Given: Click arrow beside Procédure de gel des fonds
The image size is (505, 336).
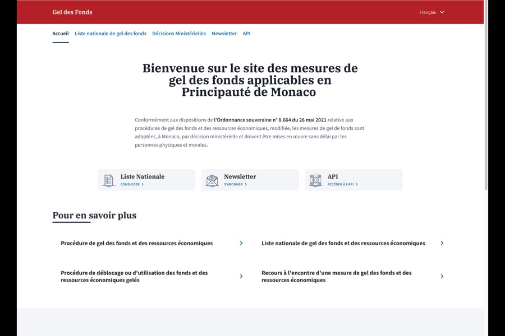Looking at the screenshot, I should pyautogui.click(x=241, y=243).
